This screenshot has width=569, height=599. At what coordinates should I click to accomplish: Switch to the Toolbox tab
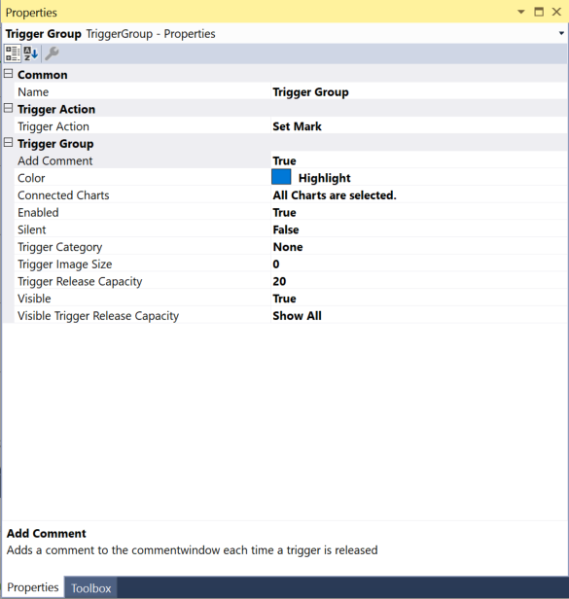point(91,588)
